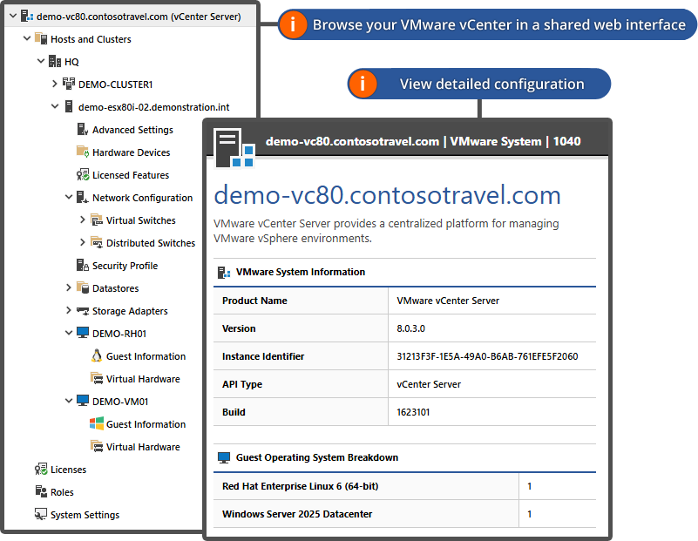Collapse the HQ datacenter node
The image size is (698, 541).
40,61
